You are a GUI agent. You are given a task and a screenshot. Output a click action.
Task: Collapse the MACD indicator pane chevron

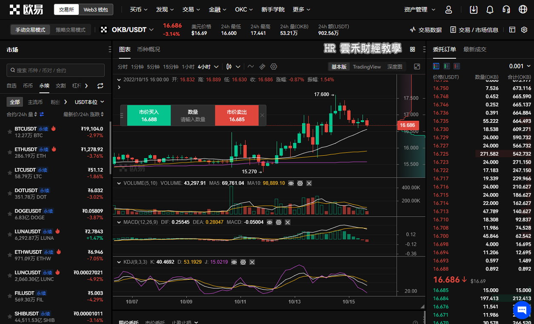point(119,222)
